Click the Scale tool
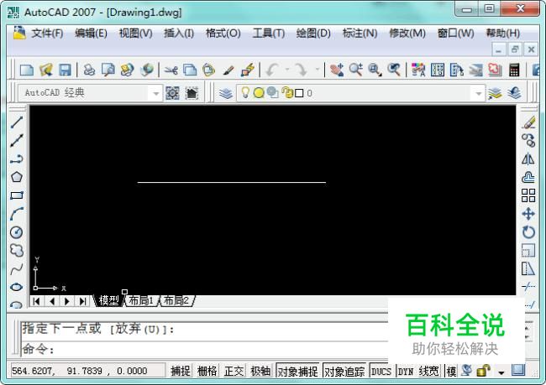Viewport: 546px width, 385px height. [x=528, y=251]
